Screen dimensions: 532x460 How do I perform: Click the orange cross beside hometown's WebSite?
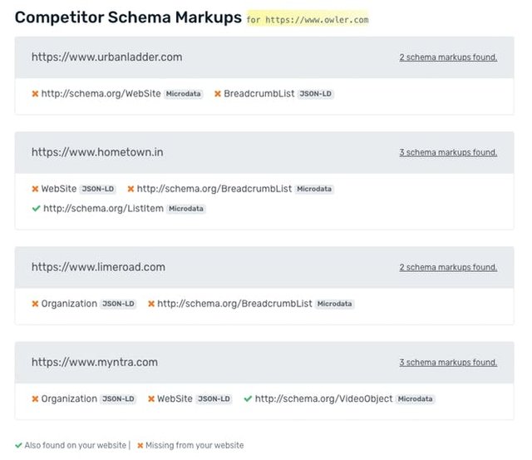coord(35,189)
